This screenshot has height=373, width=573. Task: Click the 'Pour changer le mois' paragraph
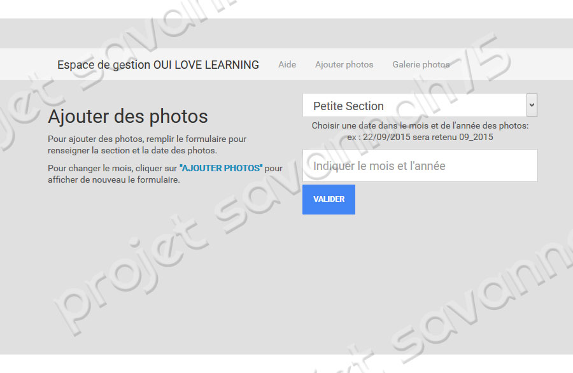pos(112,168)
